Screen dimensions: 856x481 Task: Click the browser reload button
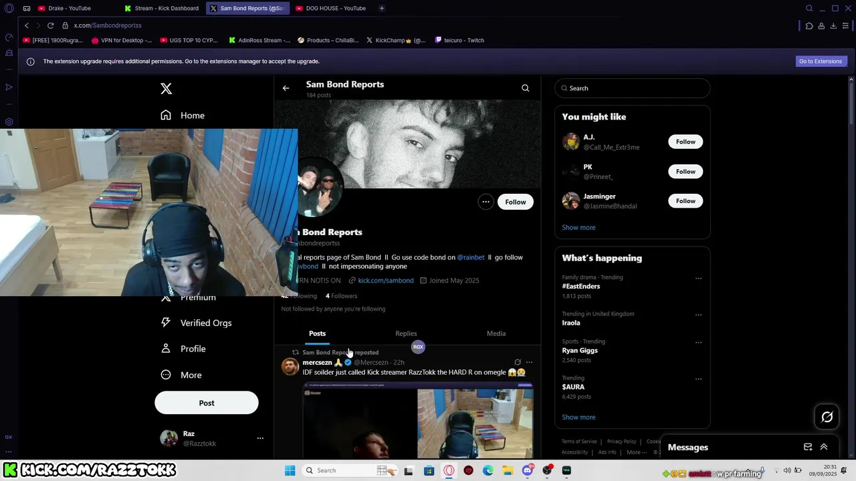point(50,25)
